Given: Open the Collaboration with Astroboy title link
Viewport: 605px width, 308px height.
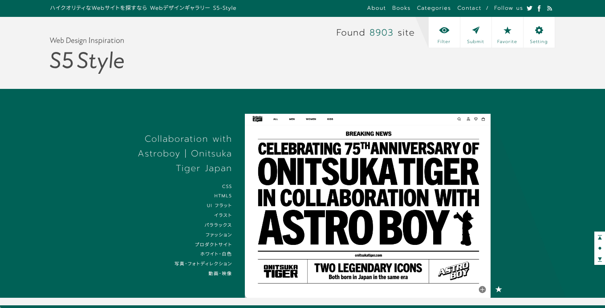Looking at the screenshot, I should [185, 153].
